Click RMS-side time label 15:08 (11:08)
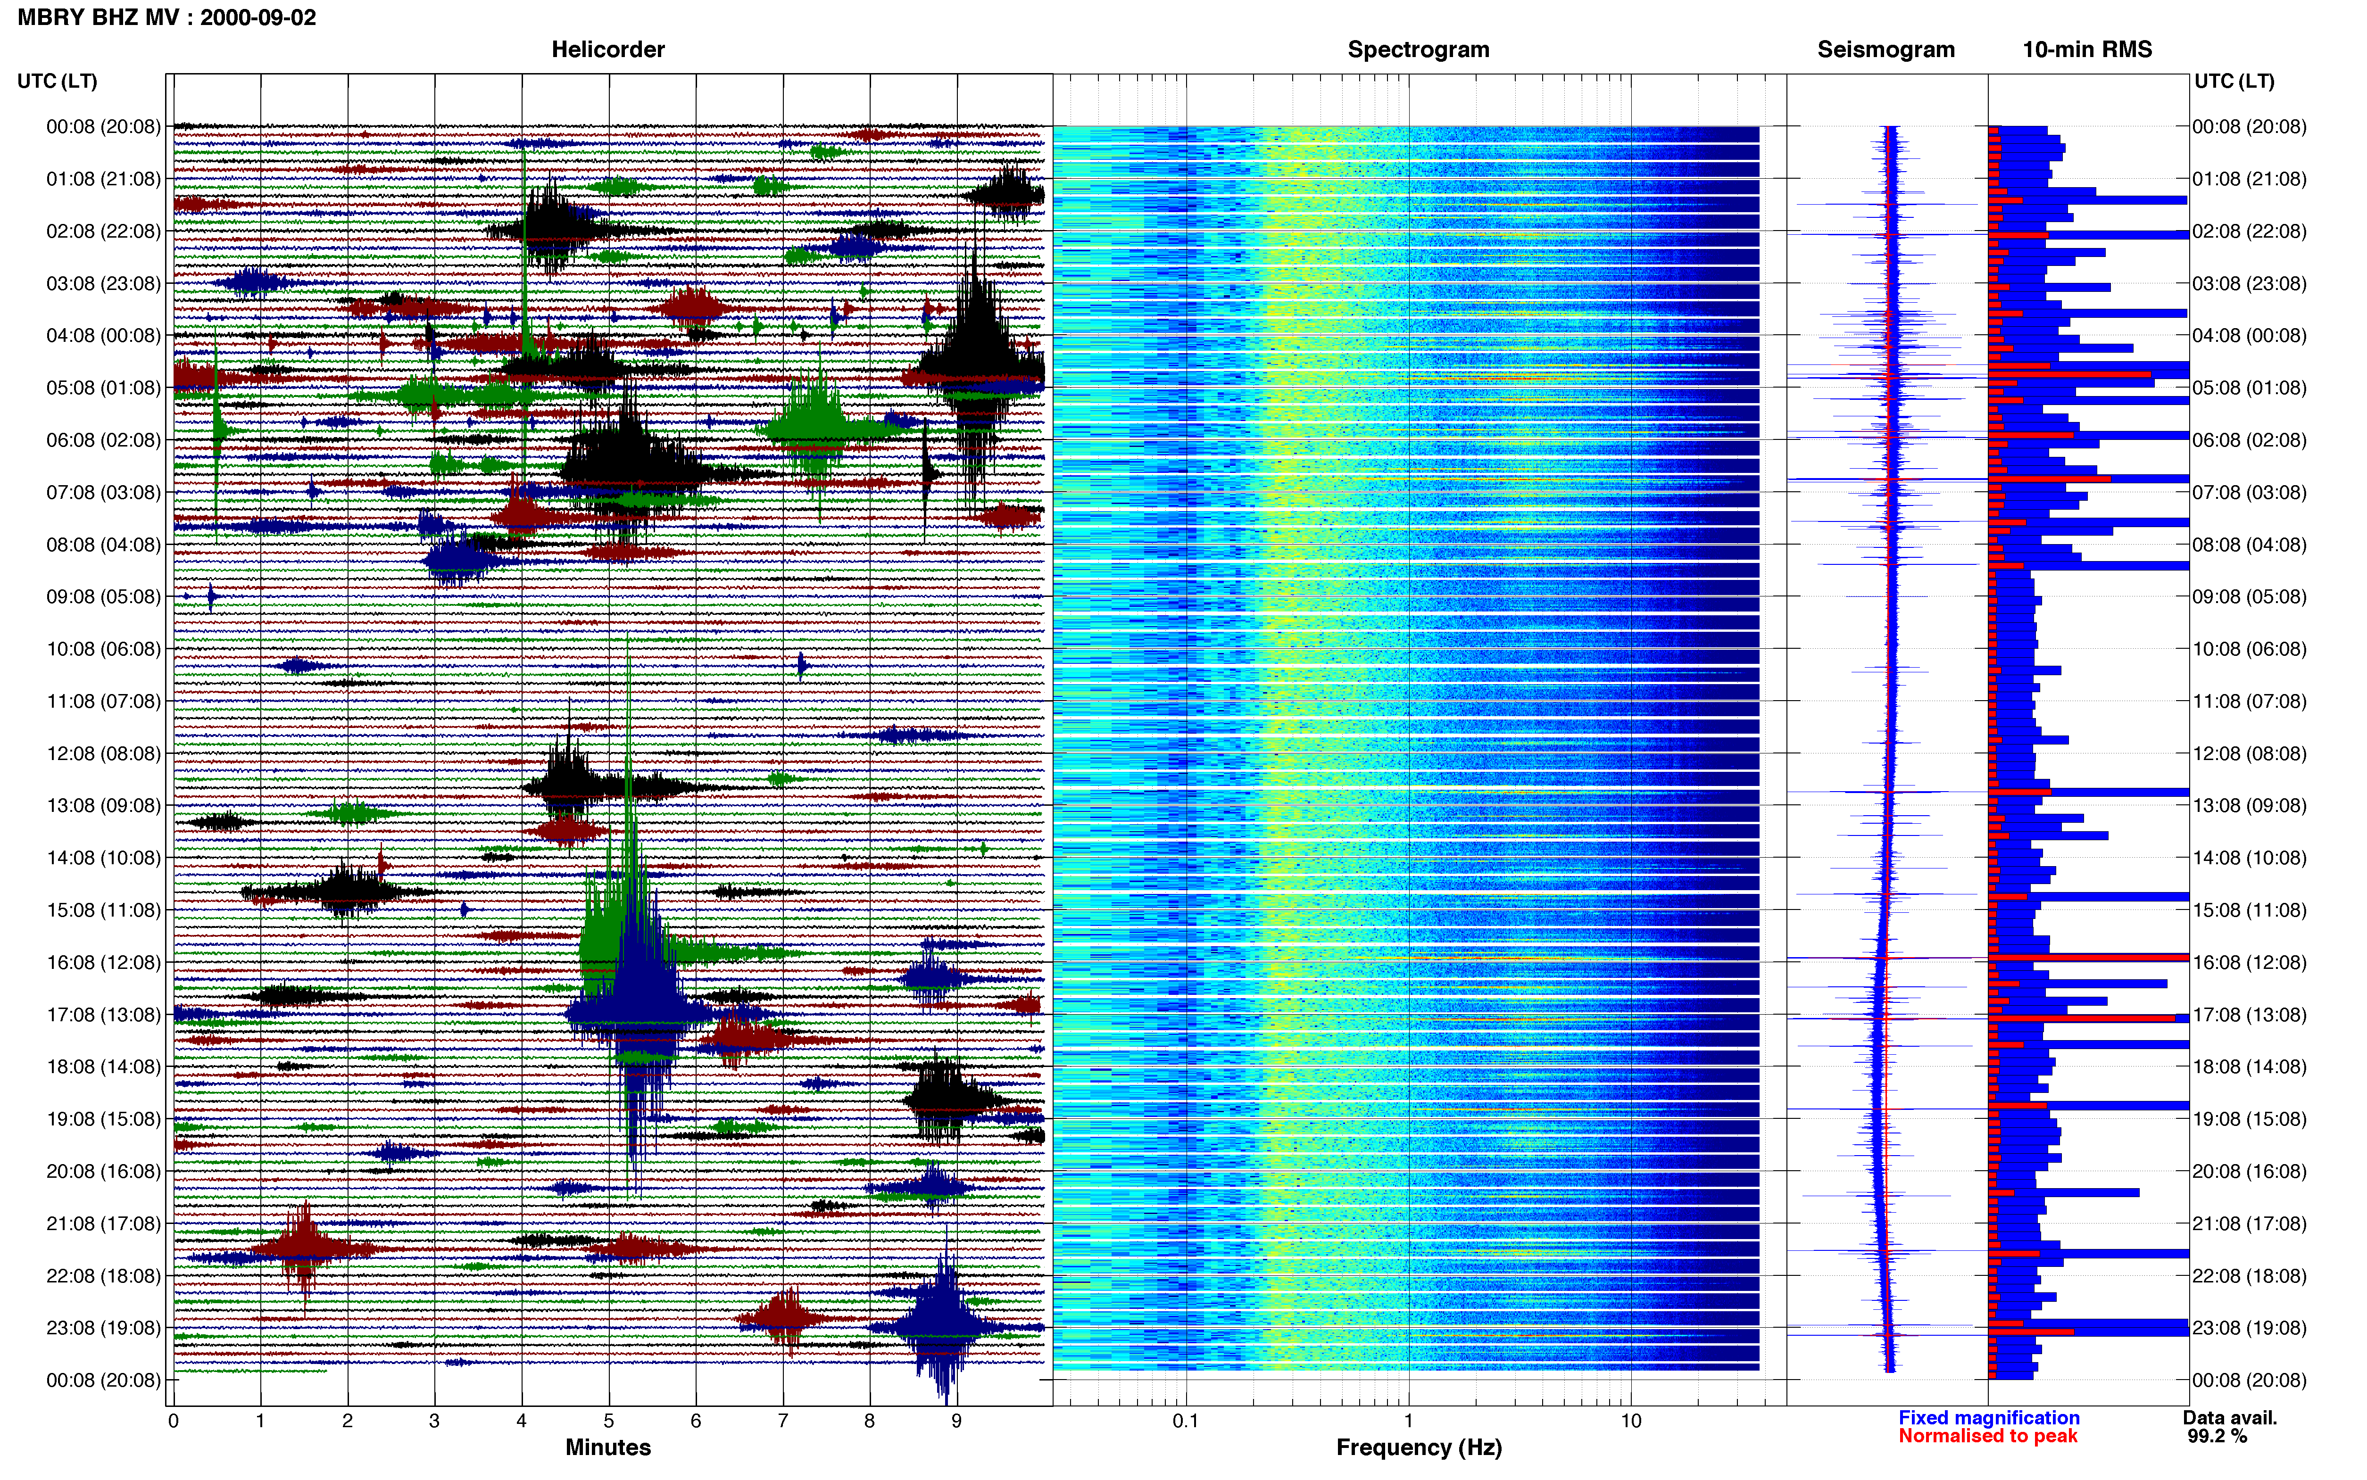 pyautogui.click(x=2250, y=910)
